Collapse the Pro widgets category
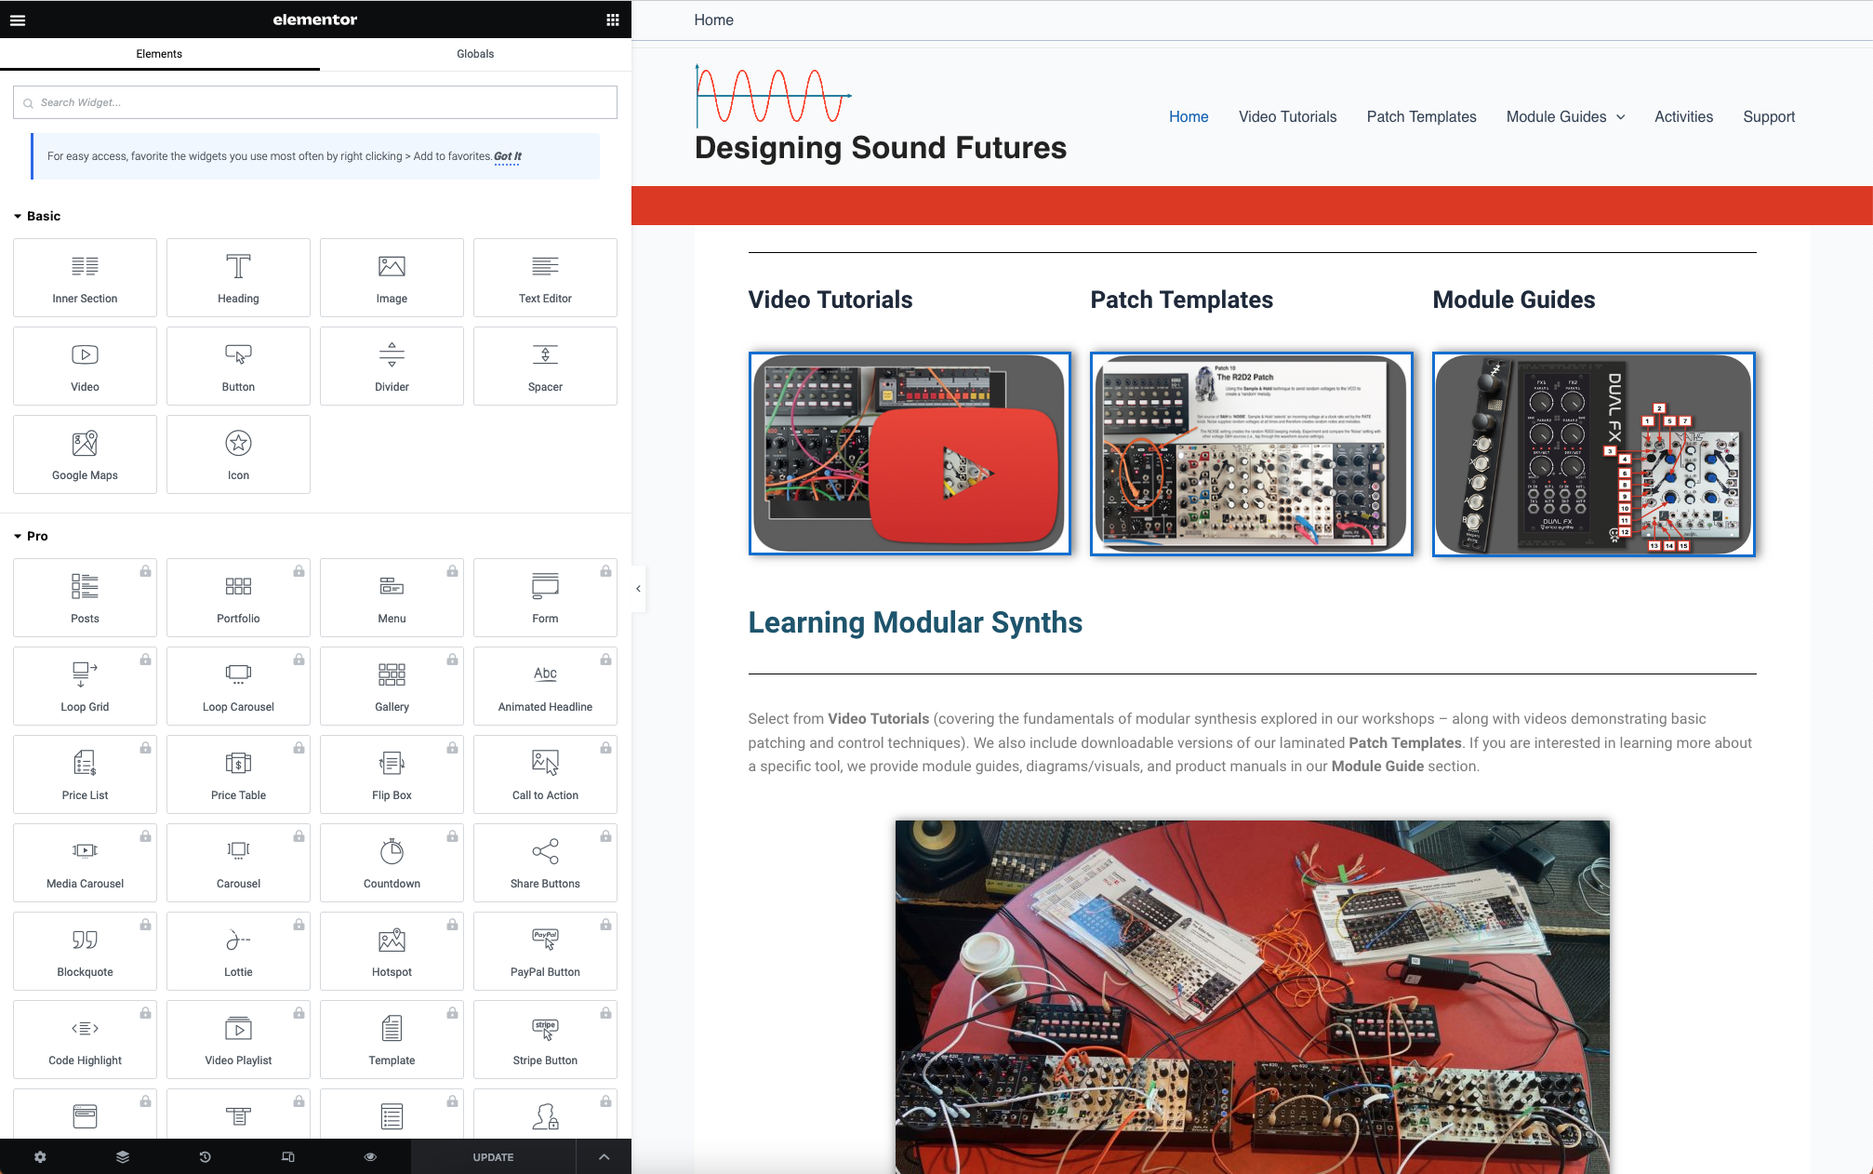1873x1174 pixels. click(31, 536)
